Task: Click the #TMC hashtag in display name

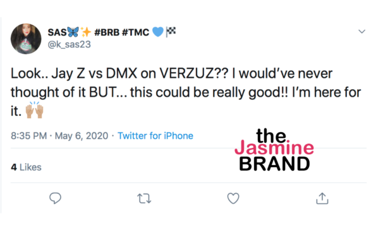Action: click(x=136, y=32)
